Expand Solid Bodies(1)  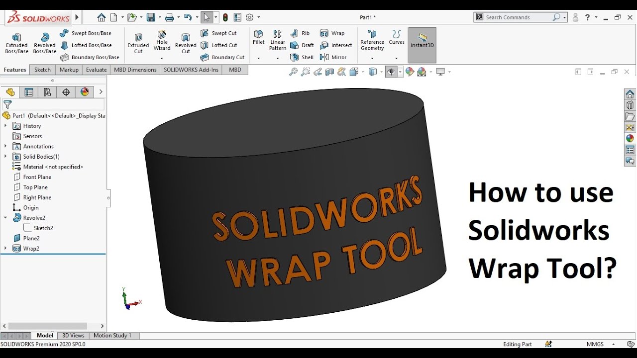tap(5, 157)
